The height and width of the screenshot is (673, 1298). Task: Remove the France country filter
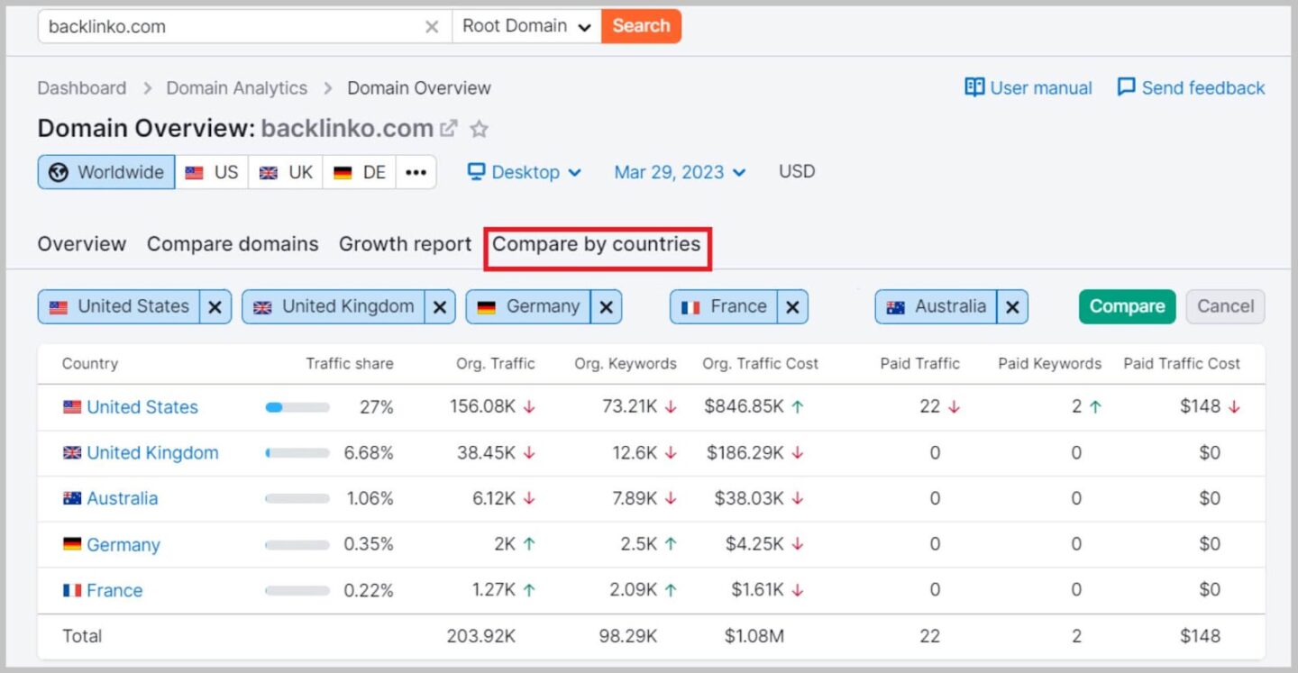tap(792, 306)
